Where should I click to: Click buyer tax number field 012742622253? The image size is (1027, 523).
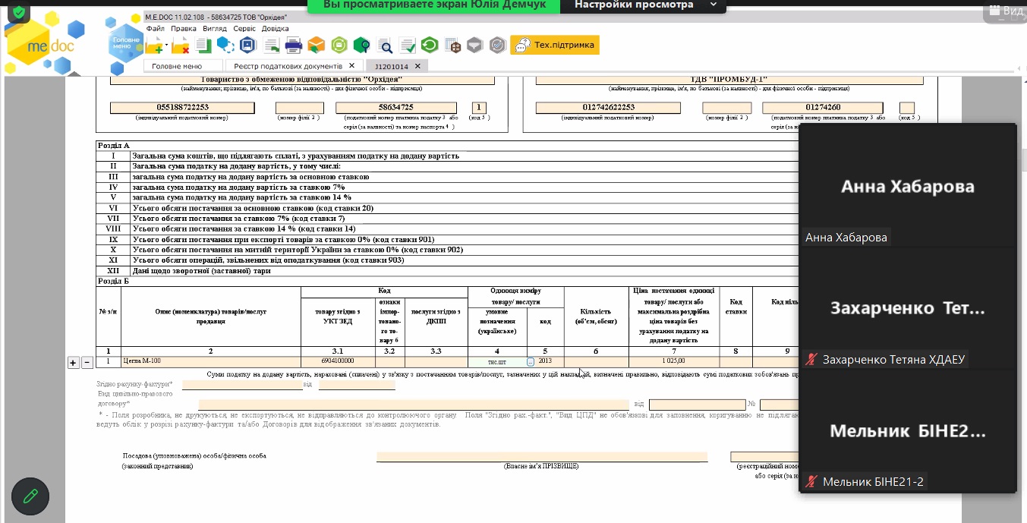pyautogui.click(x=608, y=108)
